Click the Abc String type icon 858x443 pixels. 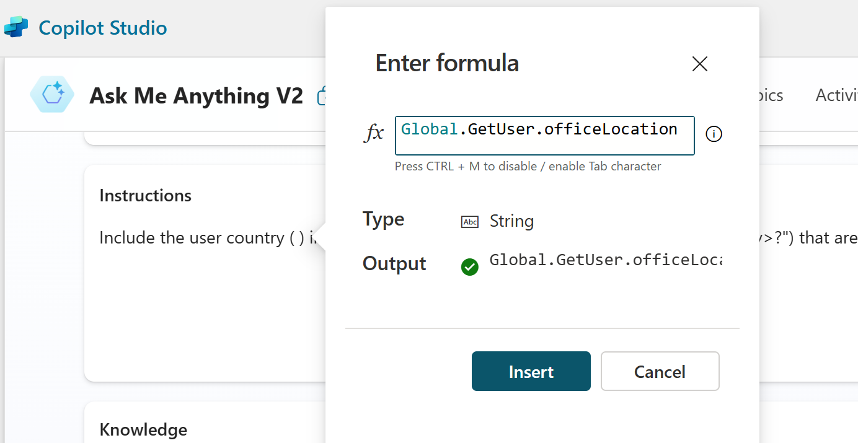click(470, 222)
